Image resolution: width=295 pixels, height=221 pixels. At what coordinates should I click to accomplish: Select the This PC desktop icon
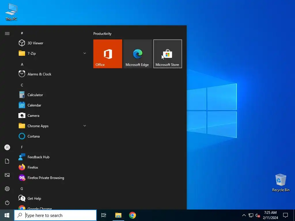tap(11, 12)
